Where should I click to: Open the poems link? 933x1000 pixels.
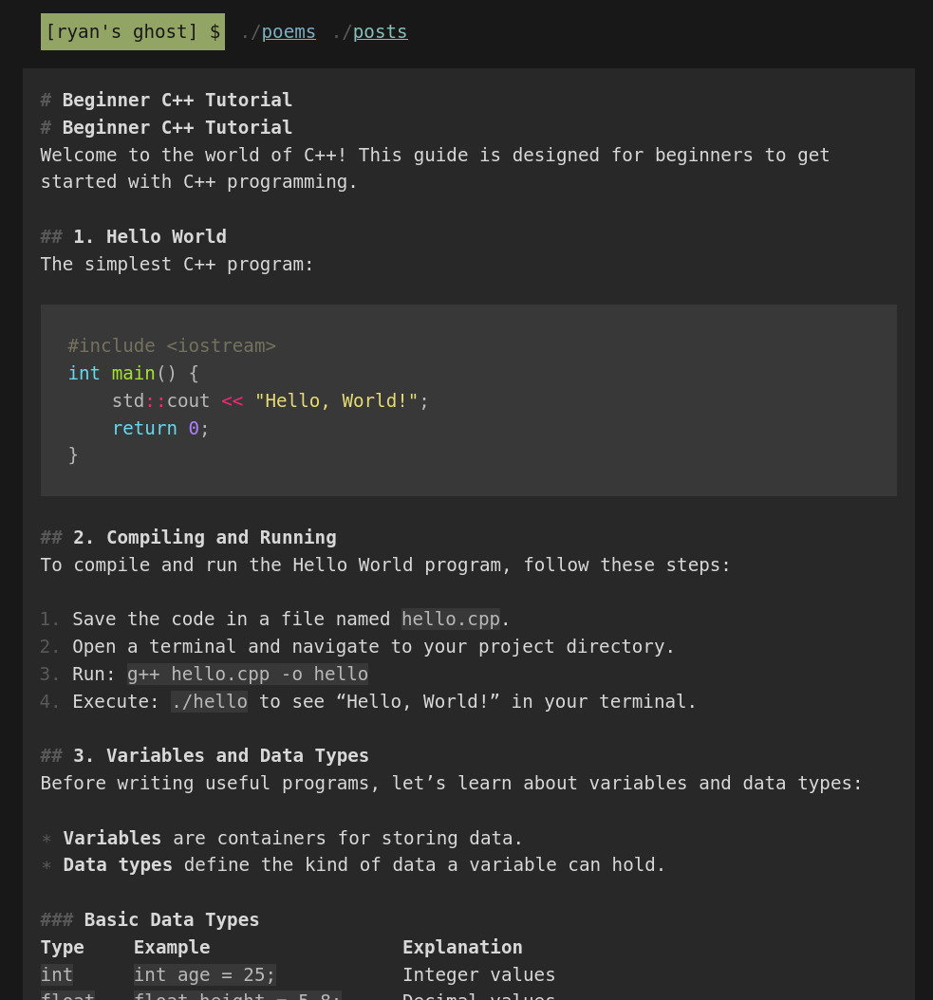point(288,31)
